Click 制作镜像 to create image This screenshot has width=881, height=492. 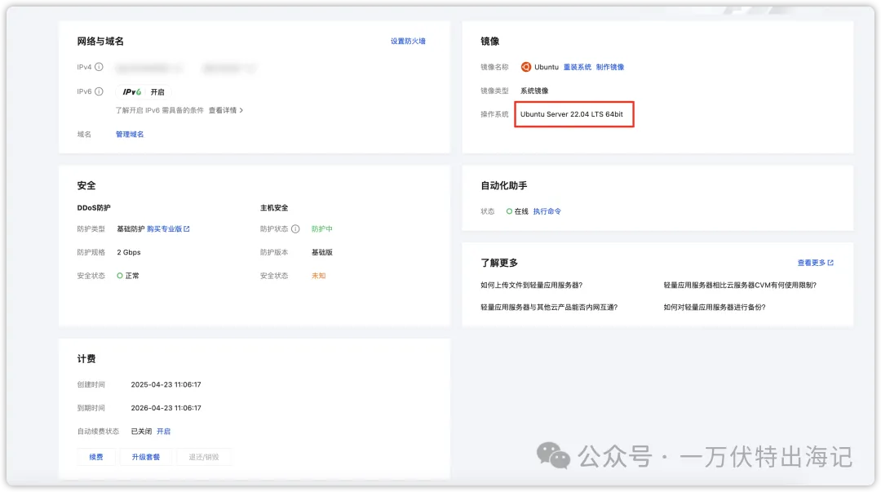609,67
